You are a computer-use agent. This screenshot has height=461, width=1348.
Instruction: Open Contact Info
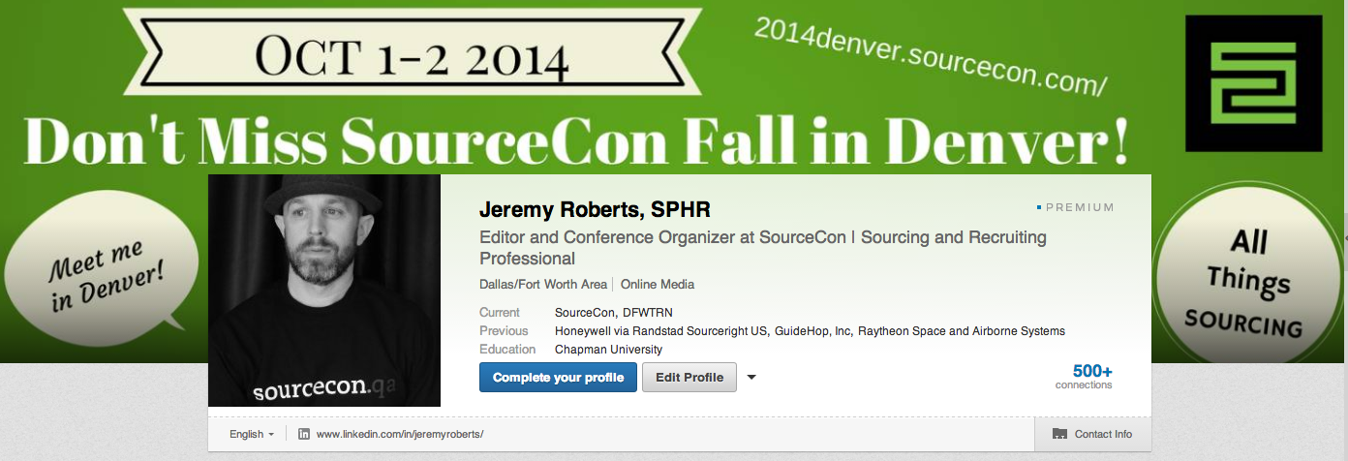[x=1092, y=434]
